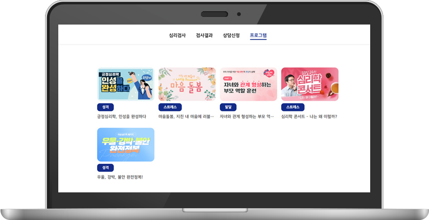Click the 스트레스 tag under the 마음돌봄 card
This screenshot has height=220, width=429.
pyautogui.click(x=170, y=107)
